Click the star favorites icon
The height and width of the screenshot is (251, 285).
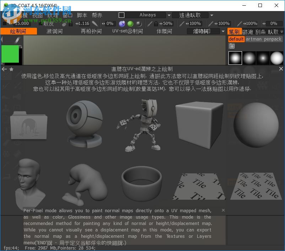pos(11,69)
